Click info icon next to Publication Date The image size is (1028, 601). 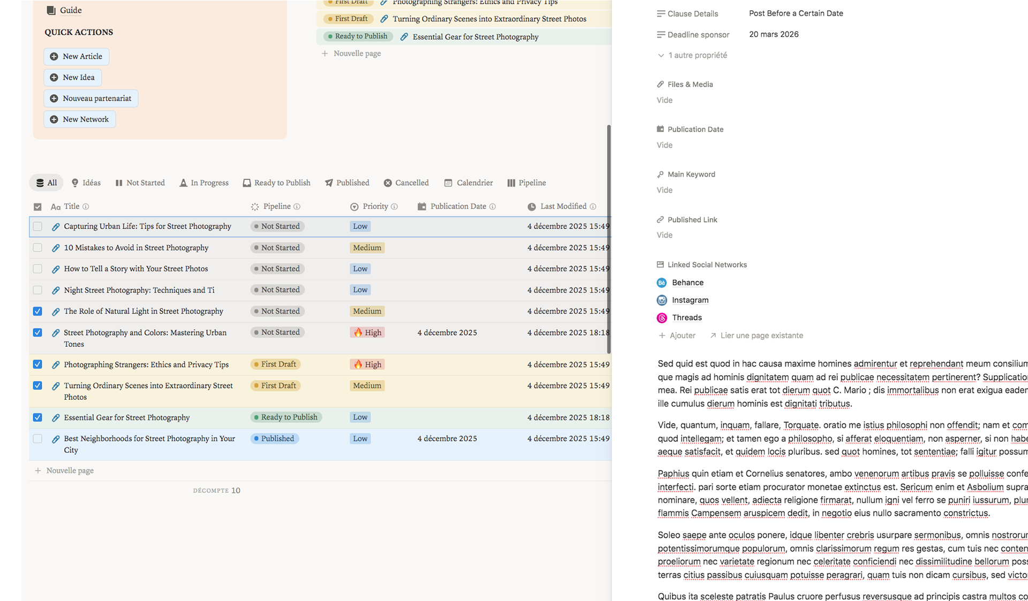click(x=493, y=207)
